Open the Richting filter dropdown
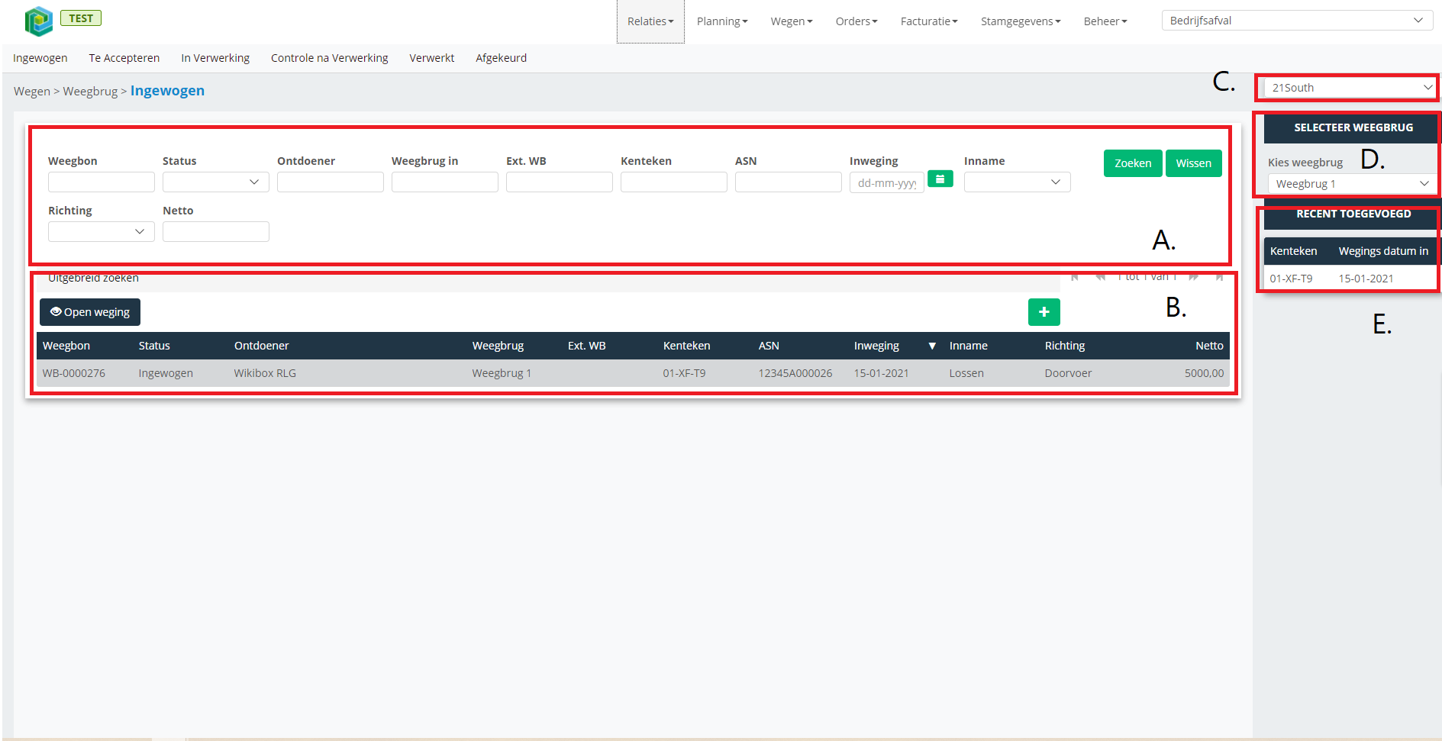1442x741 pixels. 102,231
